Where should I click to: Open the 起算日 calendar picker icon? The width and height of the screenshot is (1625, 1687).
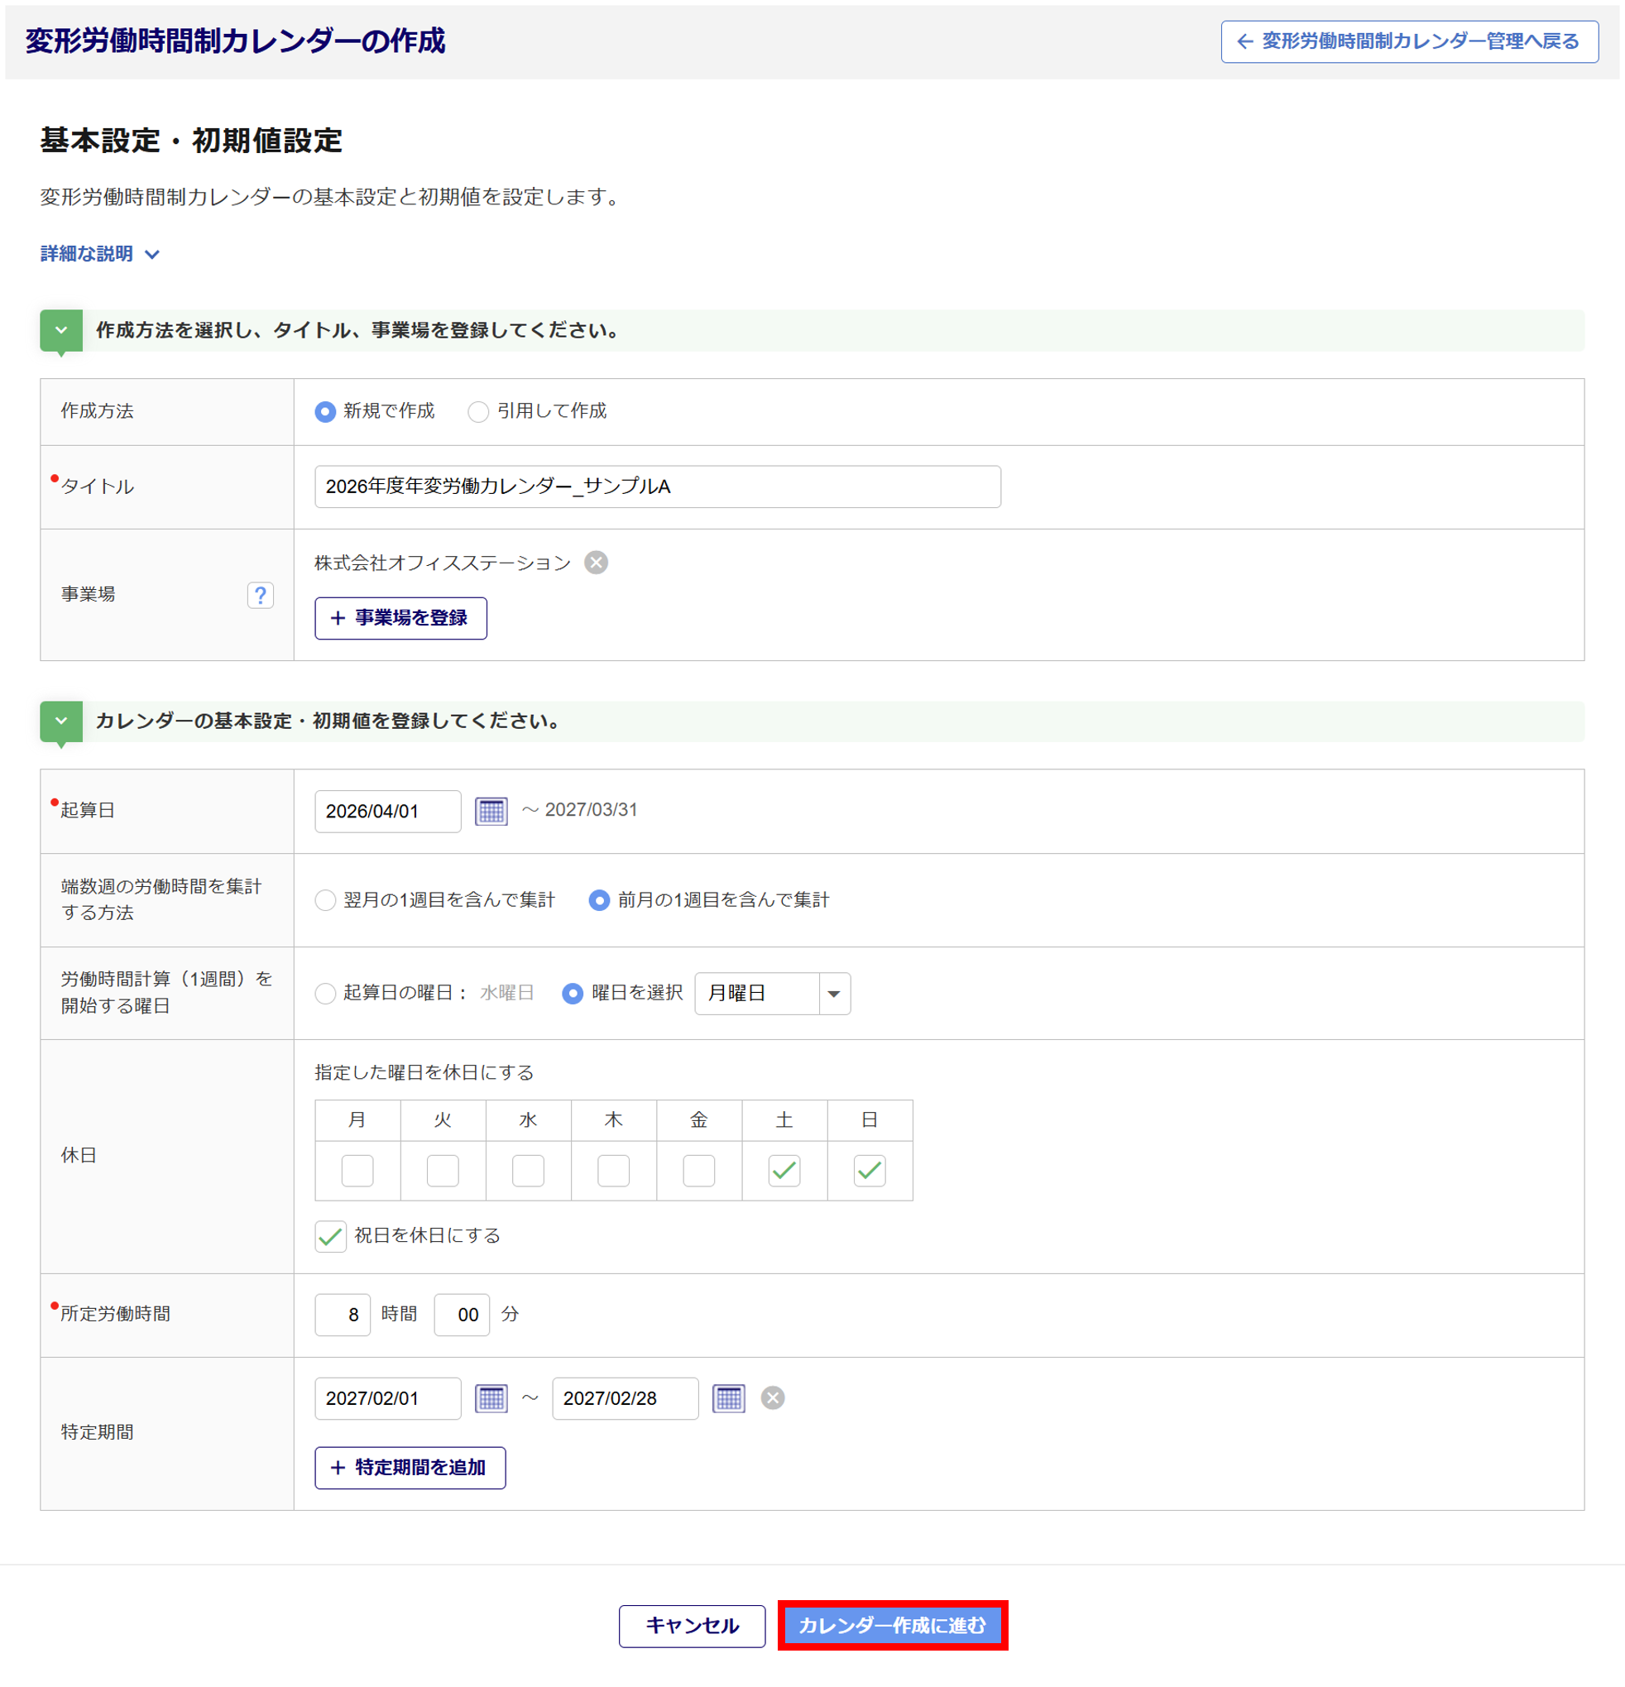pyautogui.click(x=491, y=811)
